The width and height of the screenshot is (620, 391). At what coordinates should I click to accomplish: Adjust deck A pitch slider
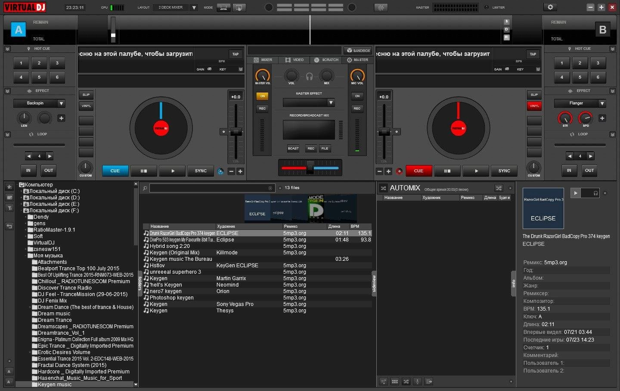236,131
